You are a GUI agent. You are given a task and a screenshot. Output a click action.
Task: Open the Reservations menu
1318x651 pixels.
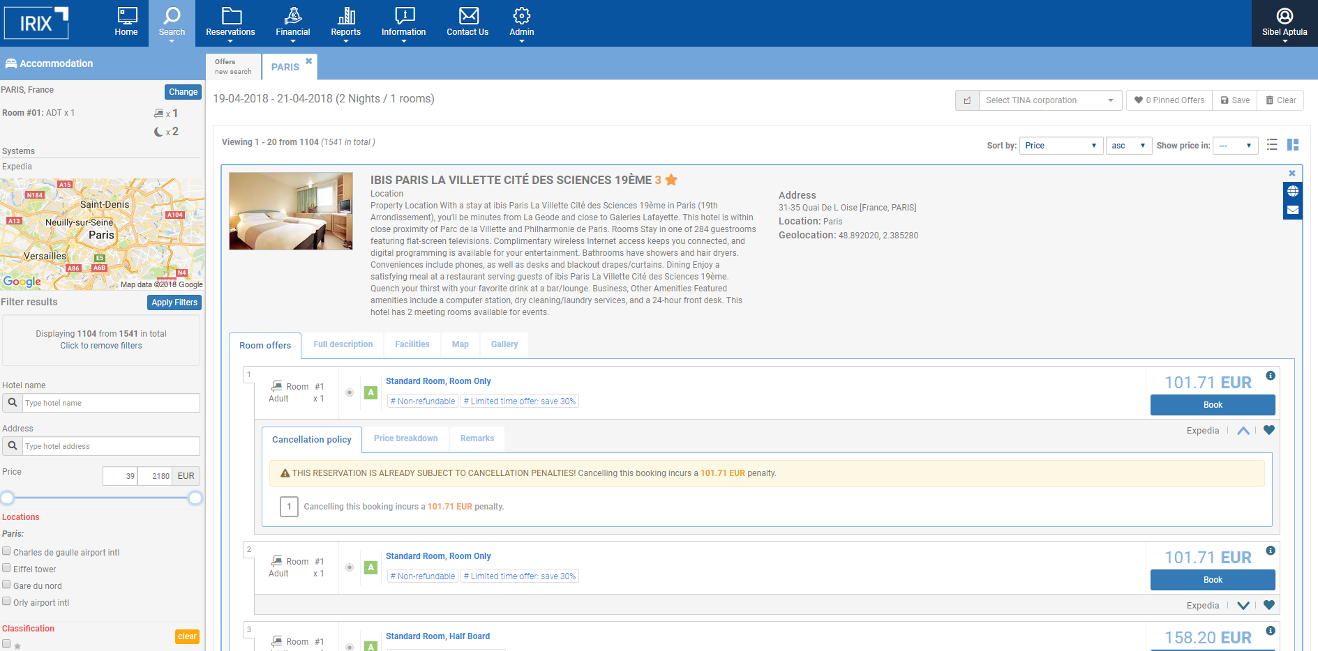pyautogui.click(x=230, y=23)
